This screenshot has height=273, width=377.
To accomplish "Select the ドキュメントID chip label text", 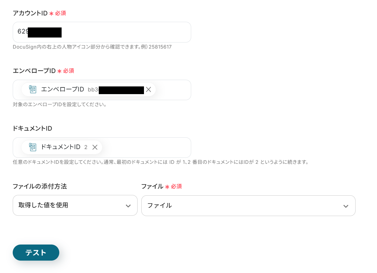I will [61, 147].
